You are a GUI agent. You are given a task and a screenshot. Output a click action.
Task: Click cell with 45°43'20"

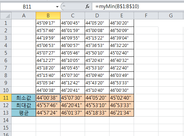pyautogui.click(x=97, y=83)
